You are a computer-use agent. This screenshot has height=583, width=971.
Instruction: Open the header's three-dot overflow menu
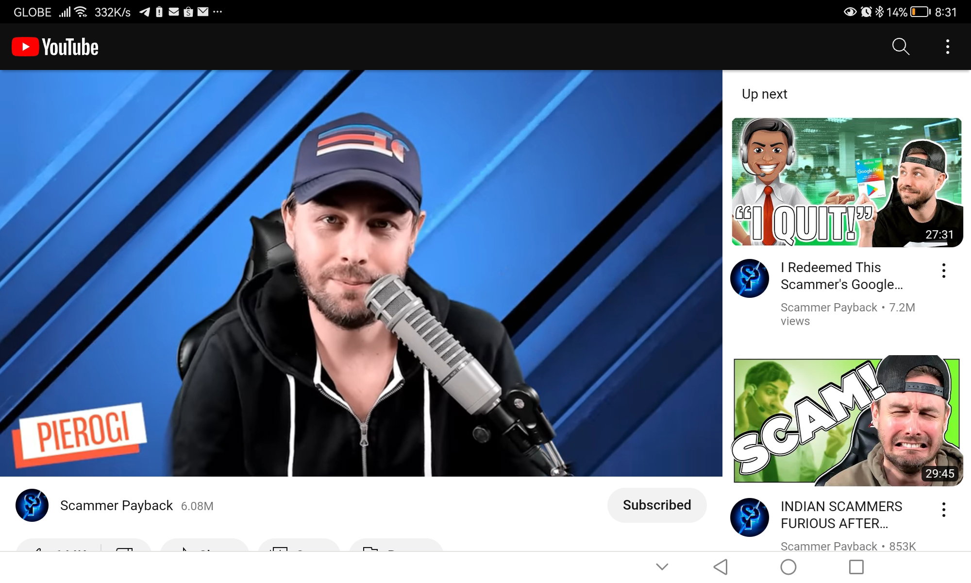[947, 47]
